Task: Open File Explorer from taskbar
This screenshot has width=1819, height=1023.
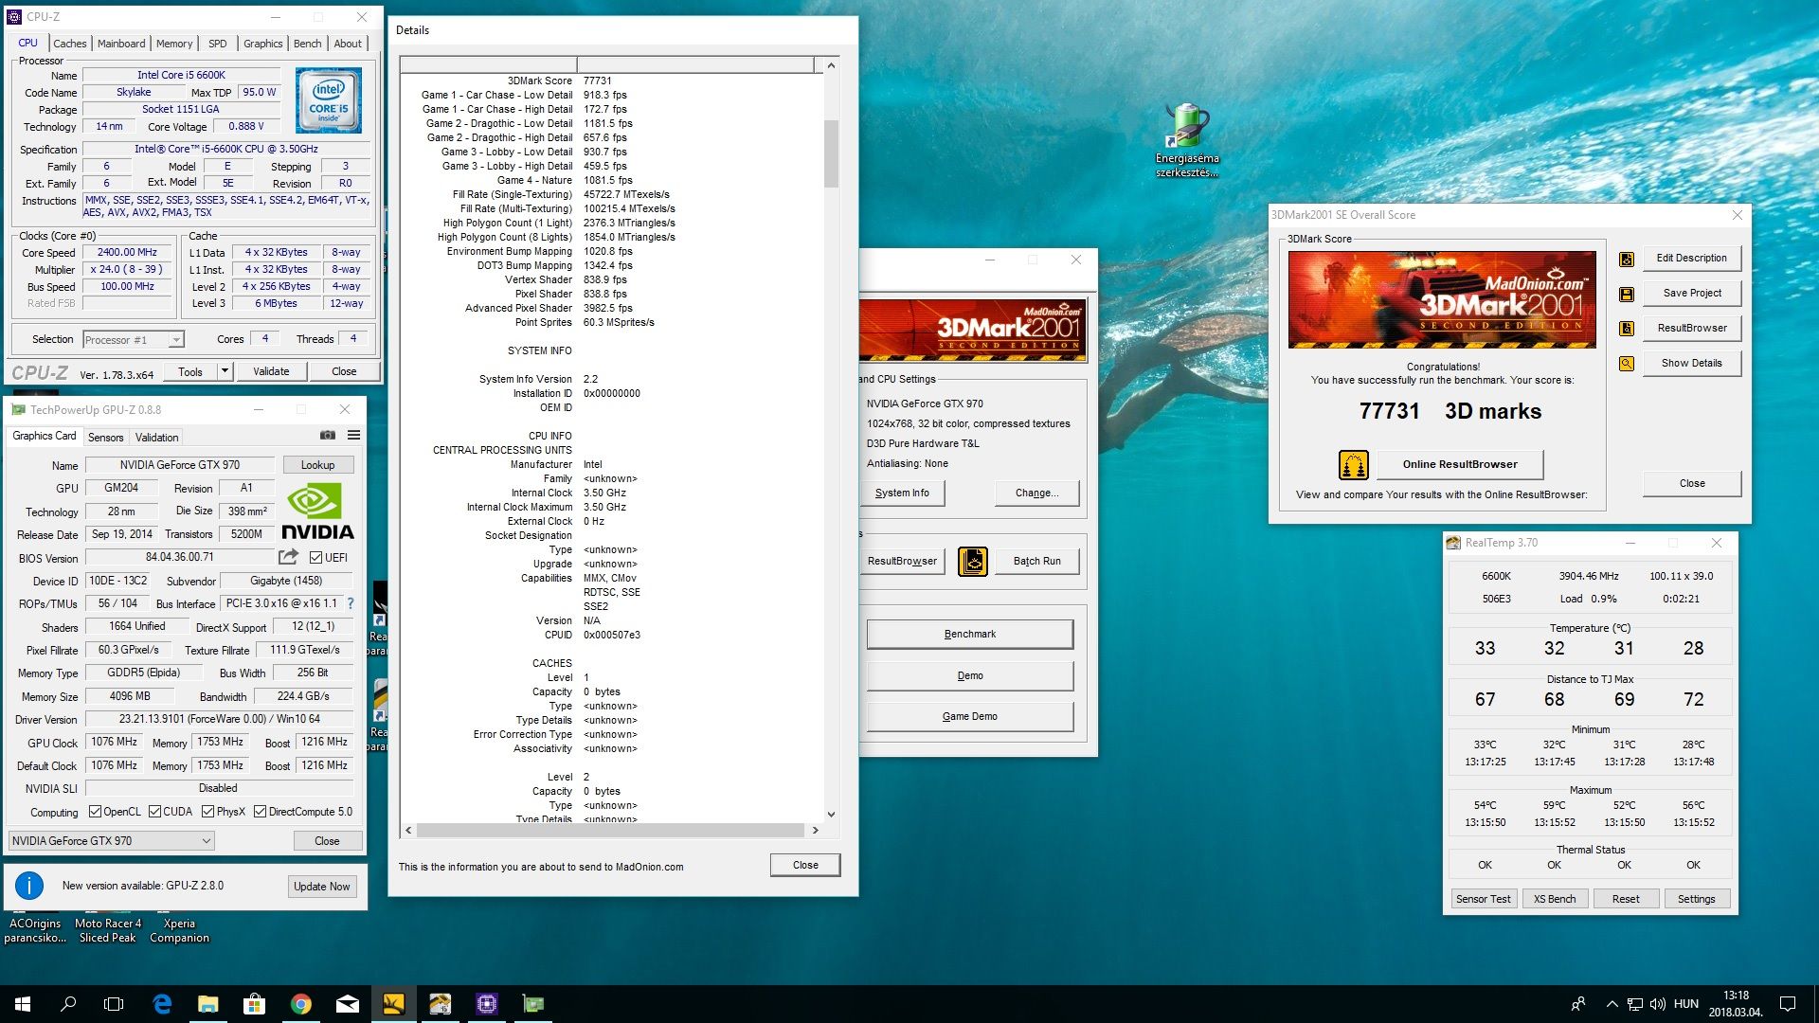Action: click(208, 1004)
